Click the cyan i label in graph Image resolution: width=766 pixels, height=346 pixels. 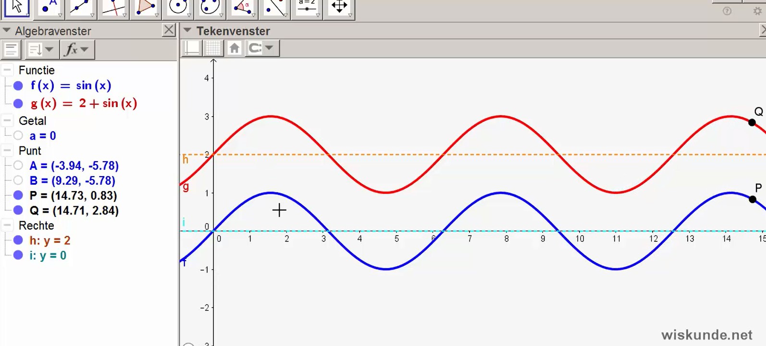[x=184, y=222]
